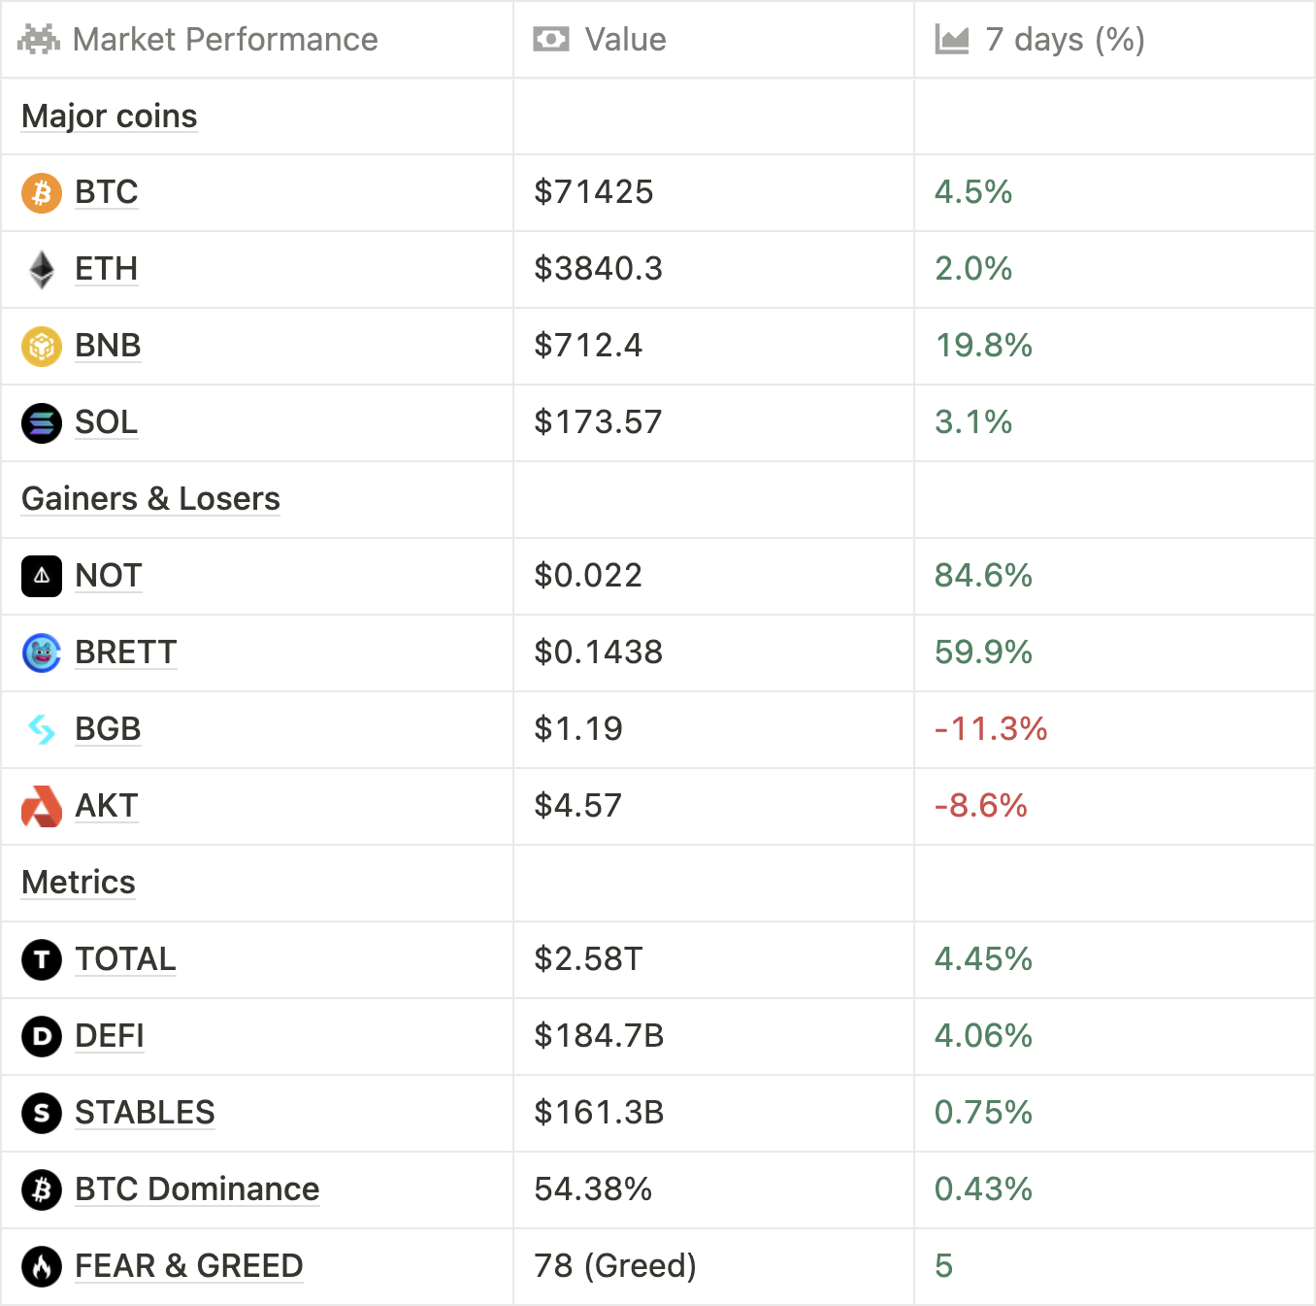
Task: Click the NOT black triangle icon
Action: coord(42,577)
